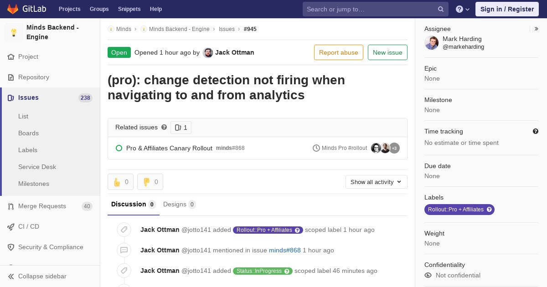Click the Minds Backend Engine lightbulb avatar
This screenshot has height=287, width=547.
(14, 32)
